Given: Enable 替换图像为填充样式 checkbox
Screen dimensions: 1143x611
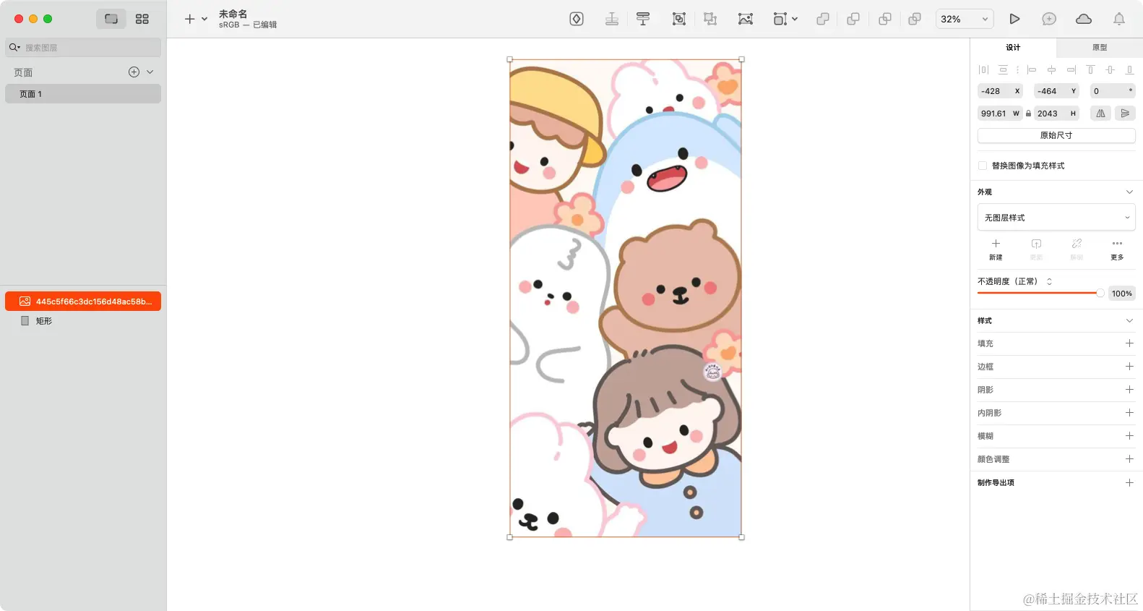Looking at the screenshot, I should [983, 166].
